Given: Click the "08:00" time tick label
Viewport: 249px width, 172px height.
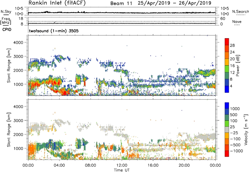Looking at the screenshot, I should [x=91, y=165].
